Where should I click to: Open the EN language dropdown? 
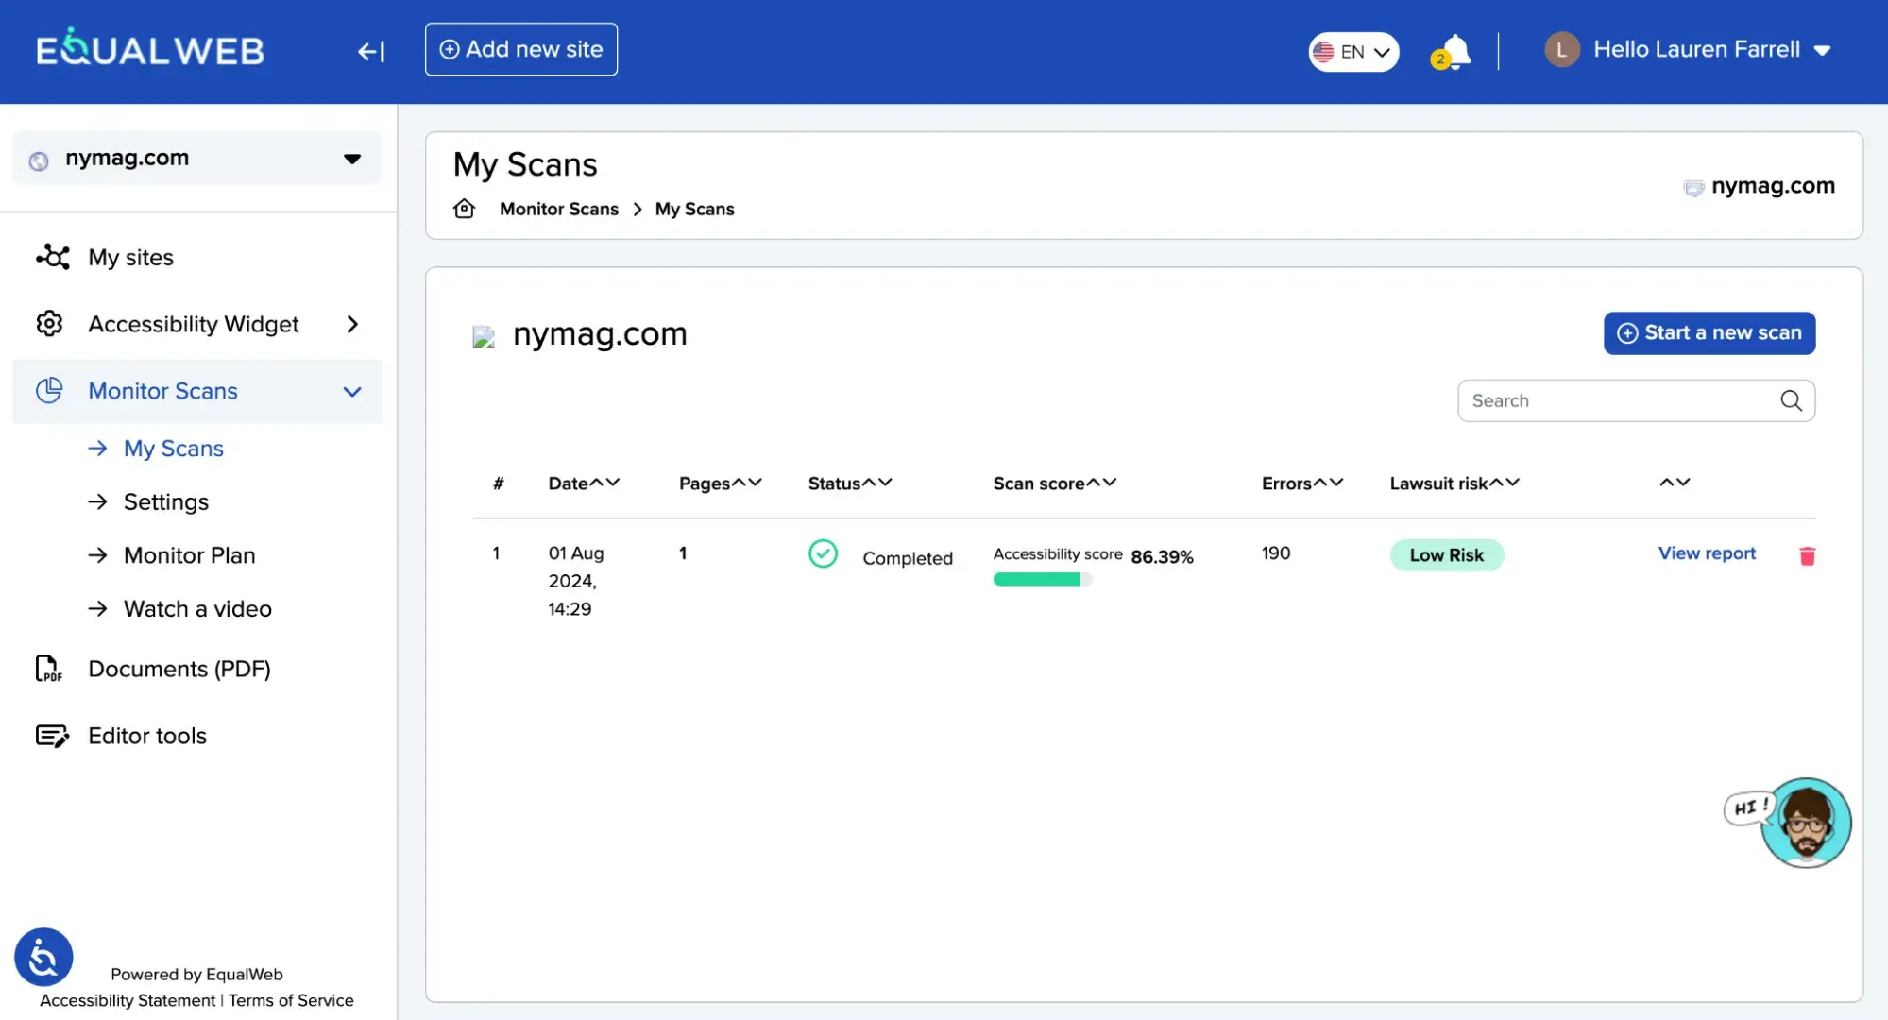(x=1352, y=52)
